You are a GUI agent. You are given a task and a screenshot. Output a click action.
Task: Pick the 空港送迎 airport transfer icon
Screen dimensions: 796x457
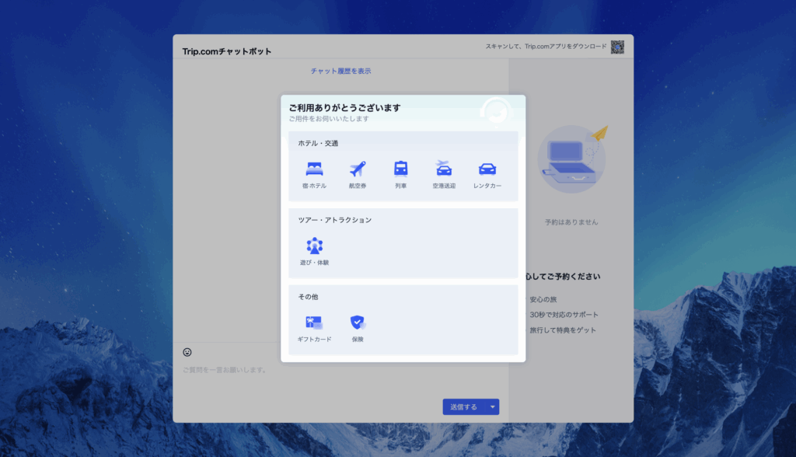coord(444,169)
